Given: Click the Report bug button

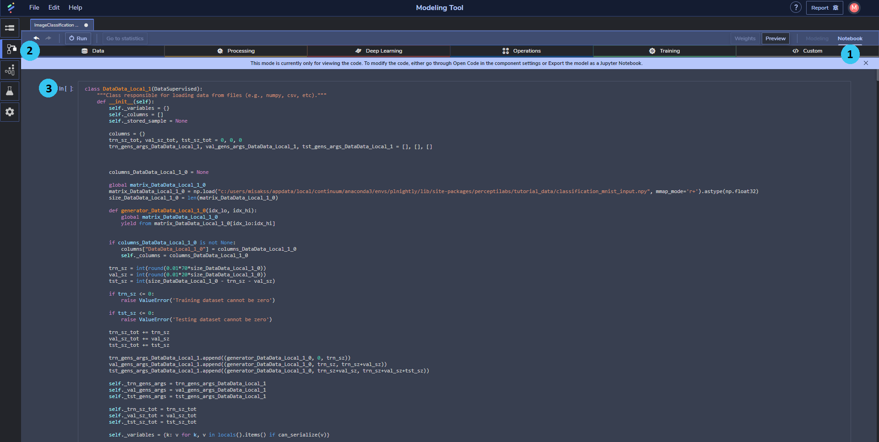Looking at the screenshot, I should point(824,8).
